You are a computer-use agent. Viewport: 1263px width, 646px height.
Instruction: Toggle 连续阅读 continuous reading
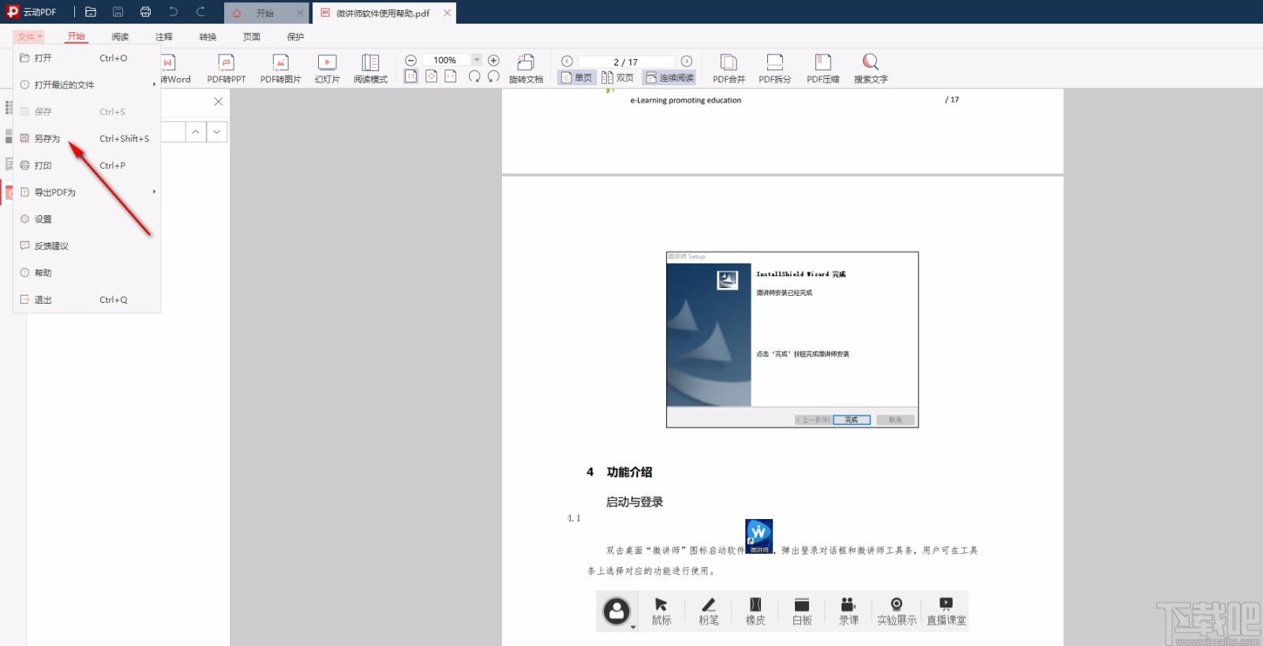tap(669, 77)
